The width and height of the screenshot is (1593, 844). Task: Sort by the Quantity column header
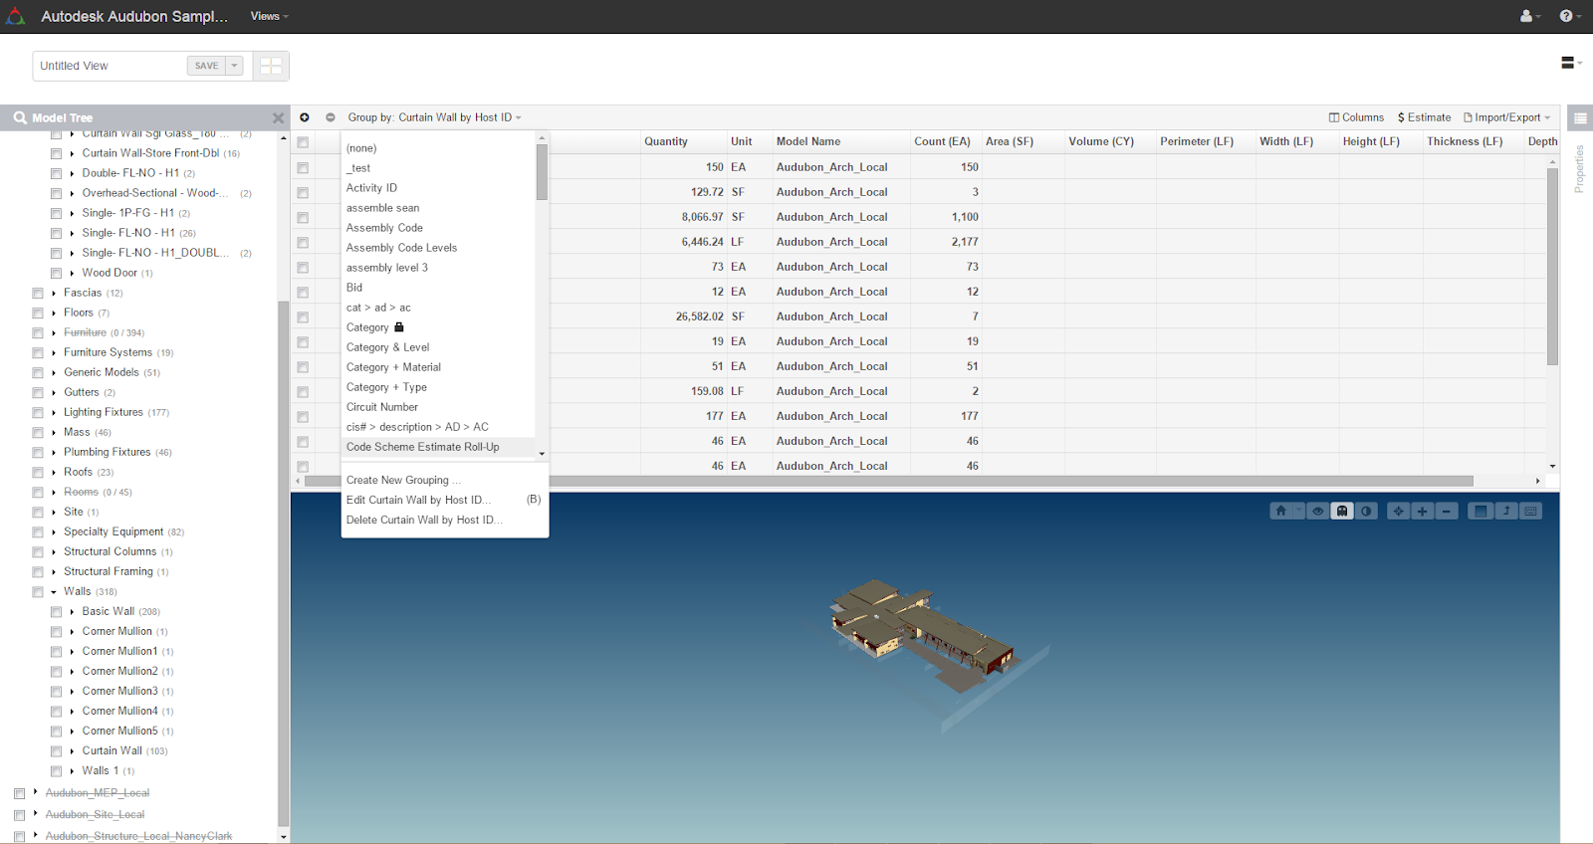[666, 141]
